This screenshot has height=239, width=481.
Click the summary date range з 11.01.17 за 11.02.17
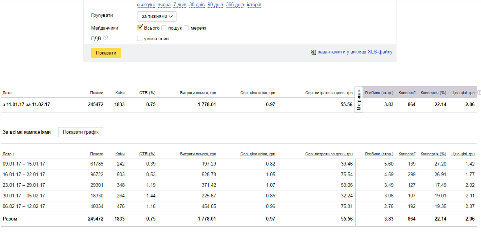click(x=26, y=105)
